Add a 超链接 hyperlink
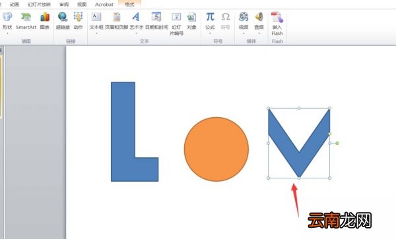The height and width of the screenshot is (239, 396). click(x=63, y=21)
